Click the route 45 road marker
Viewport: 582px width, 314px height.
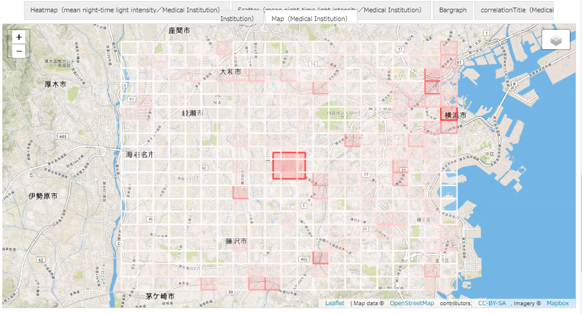tap(150, 219)
